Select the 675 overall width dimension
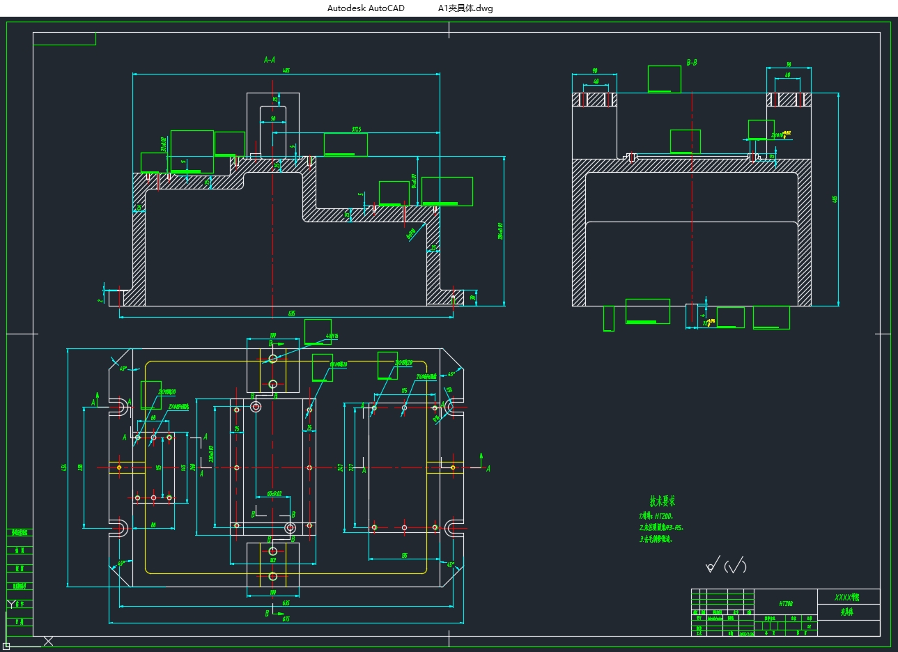 coord(286,619)
